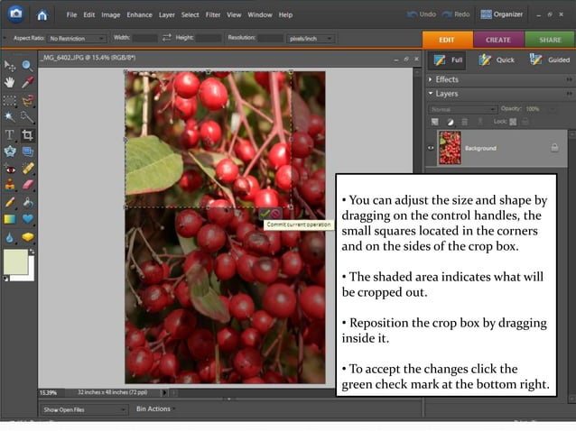576x431 pixels.
Task: Hide the Background layer with eye icon
Action: point(431,148)
